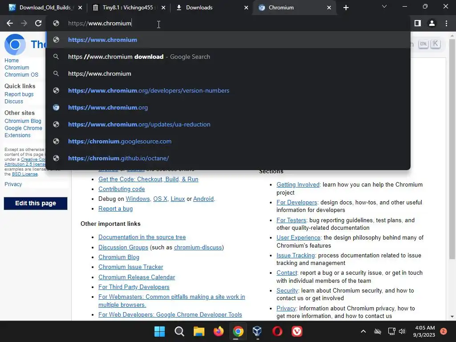Open a new tab with plus button
456x342 pixels.
coord(346,8)
